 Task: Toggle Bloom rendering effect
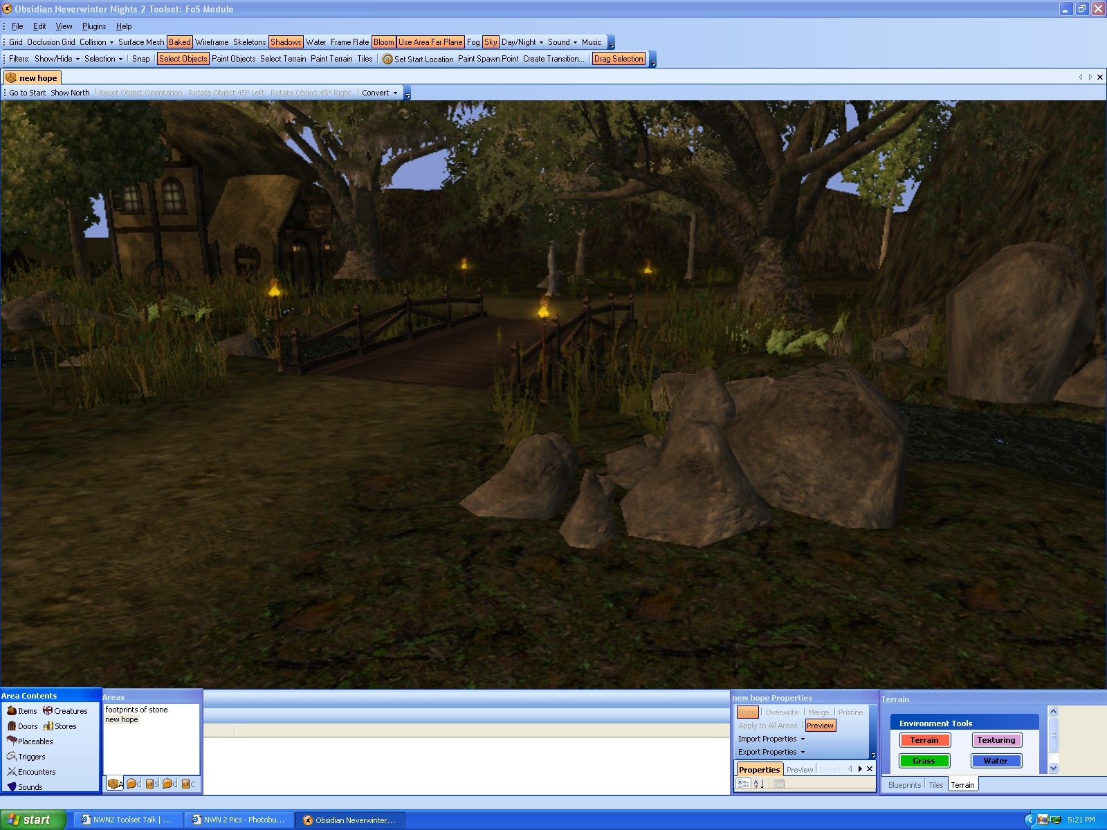(383, 42)
